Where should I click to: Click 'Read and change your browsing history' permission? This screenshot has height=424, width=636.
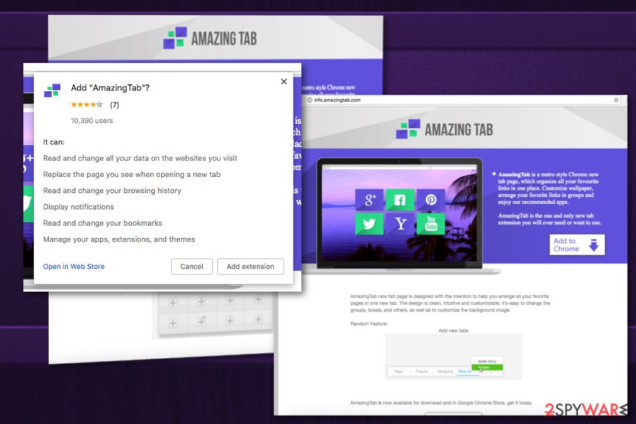112,190
